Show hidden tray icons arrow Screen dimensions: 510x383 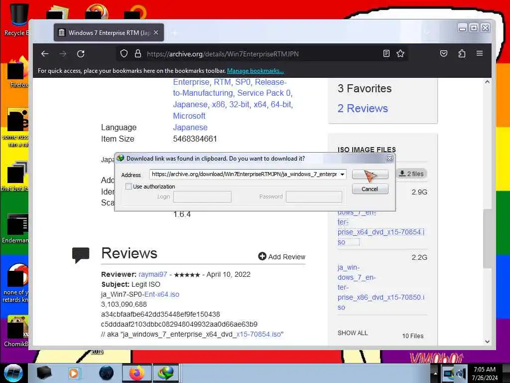(435, 373)
